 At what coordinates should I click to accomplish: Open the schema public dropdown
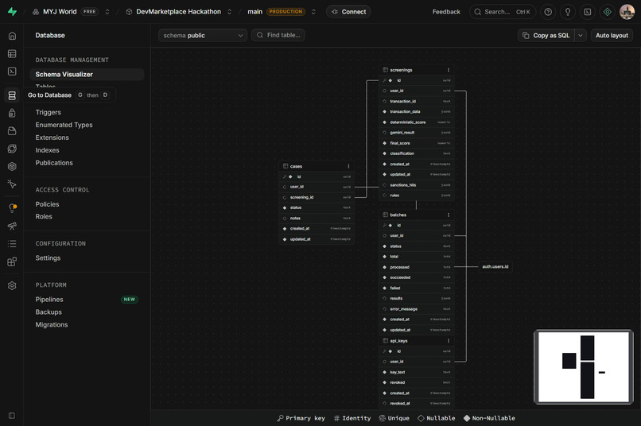[203, 36]
